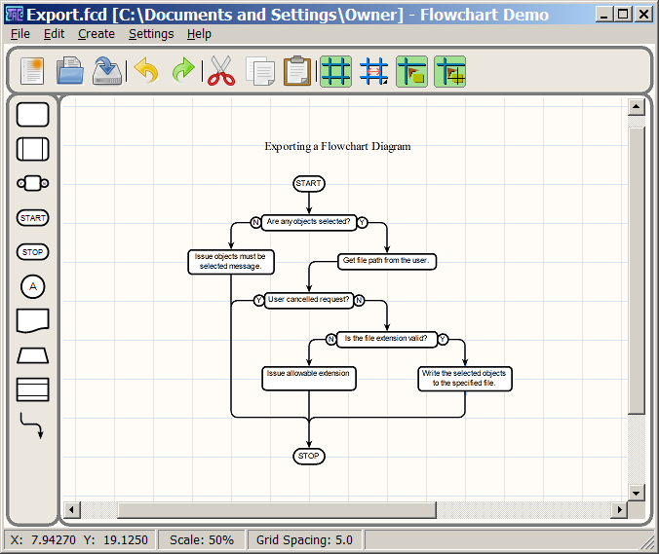Toggle the grid display button
Image resolution: width=659 pixels, height=554 pixels.
(335, 72)
